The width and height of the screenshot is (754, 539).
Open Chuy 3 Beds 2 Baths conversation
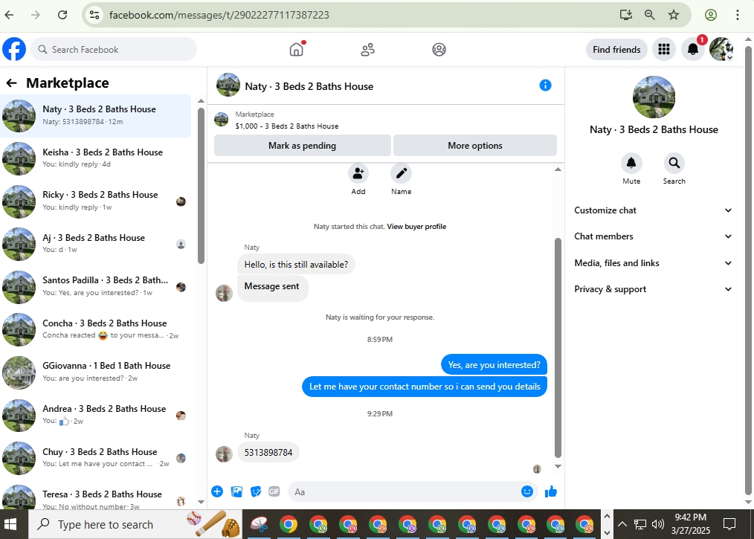point(96,458)
